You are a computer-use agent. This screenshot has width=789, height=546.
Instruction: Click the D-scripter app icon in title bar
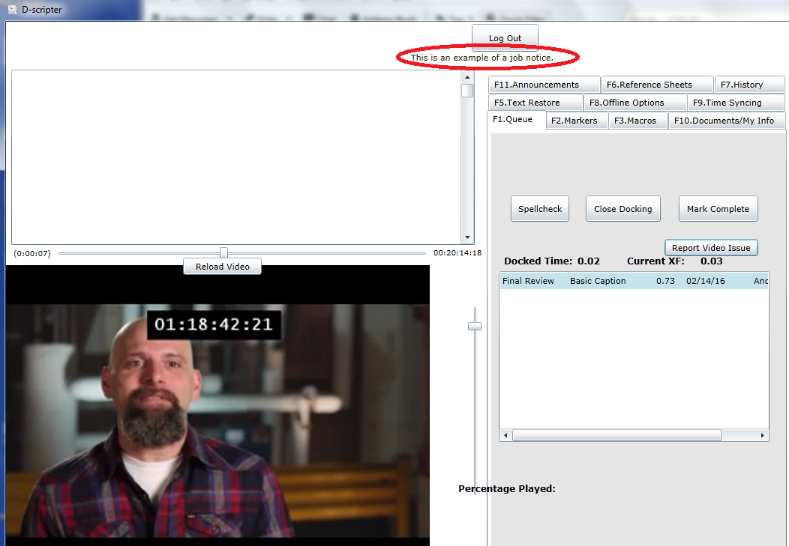pyautogui.click(x=11, y=10)
